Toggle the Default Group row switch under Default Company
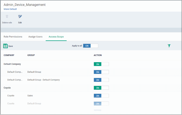The width and height of the screenshot is (182, 115). click(x=101, y=72)
